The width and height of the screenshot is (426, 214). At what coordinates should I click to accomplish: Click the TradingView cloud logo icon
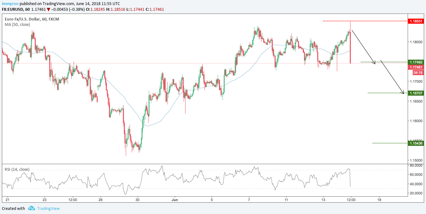click(31, 208)
